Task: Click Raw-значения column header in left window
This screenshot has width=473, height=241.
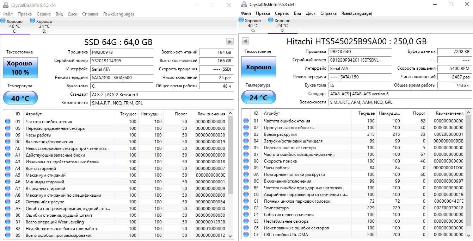Action: pyautogui.click(x=208, y=114)
